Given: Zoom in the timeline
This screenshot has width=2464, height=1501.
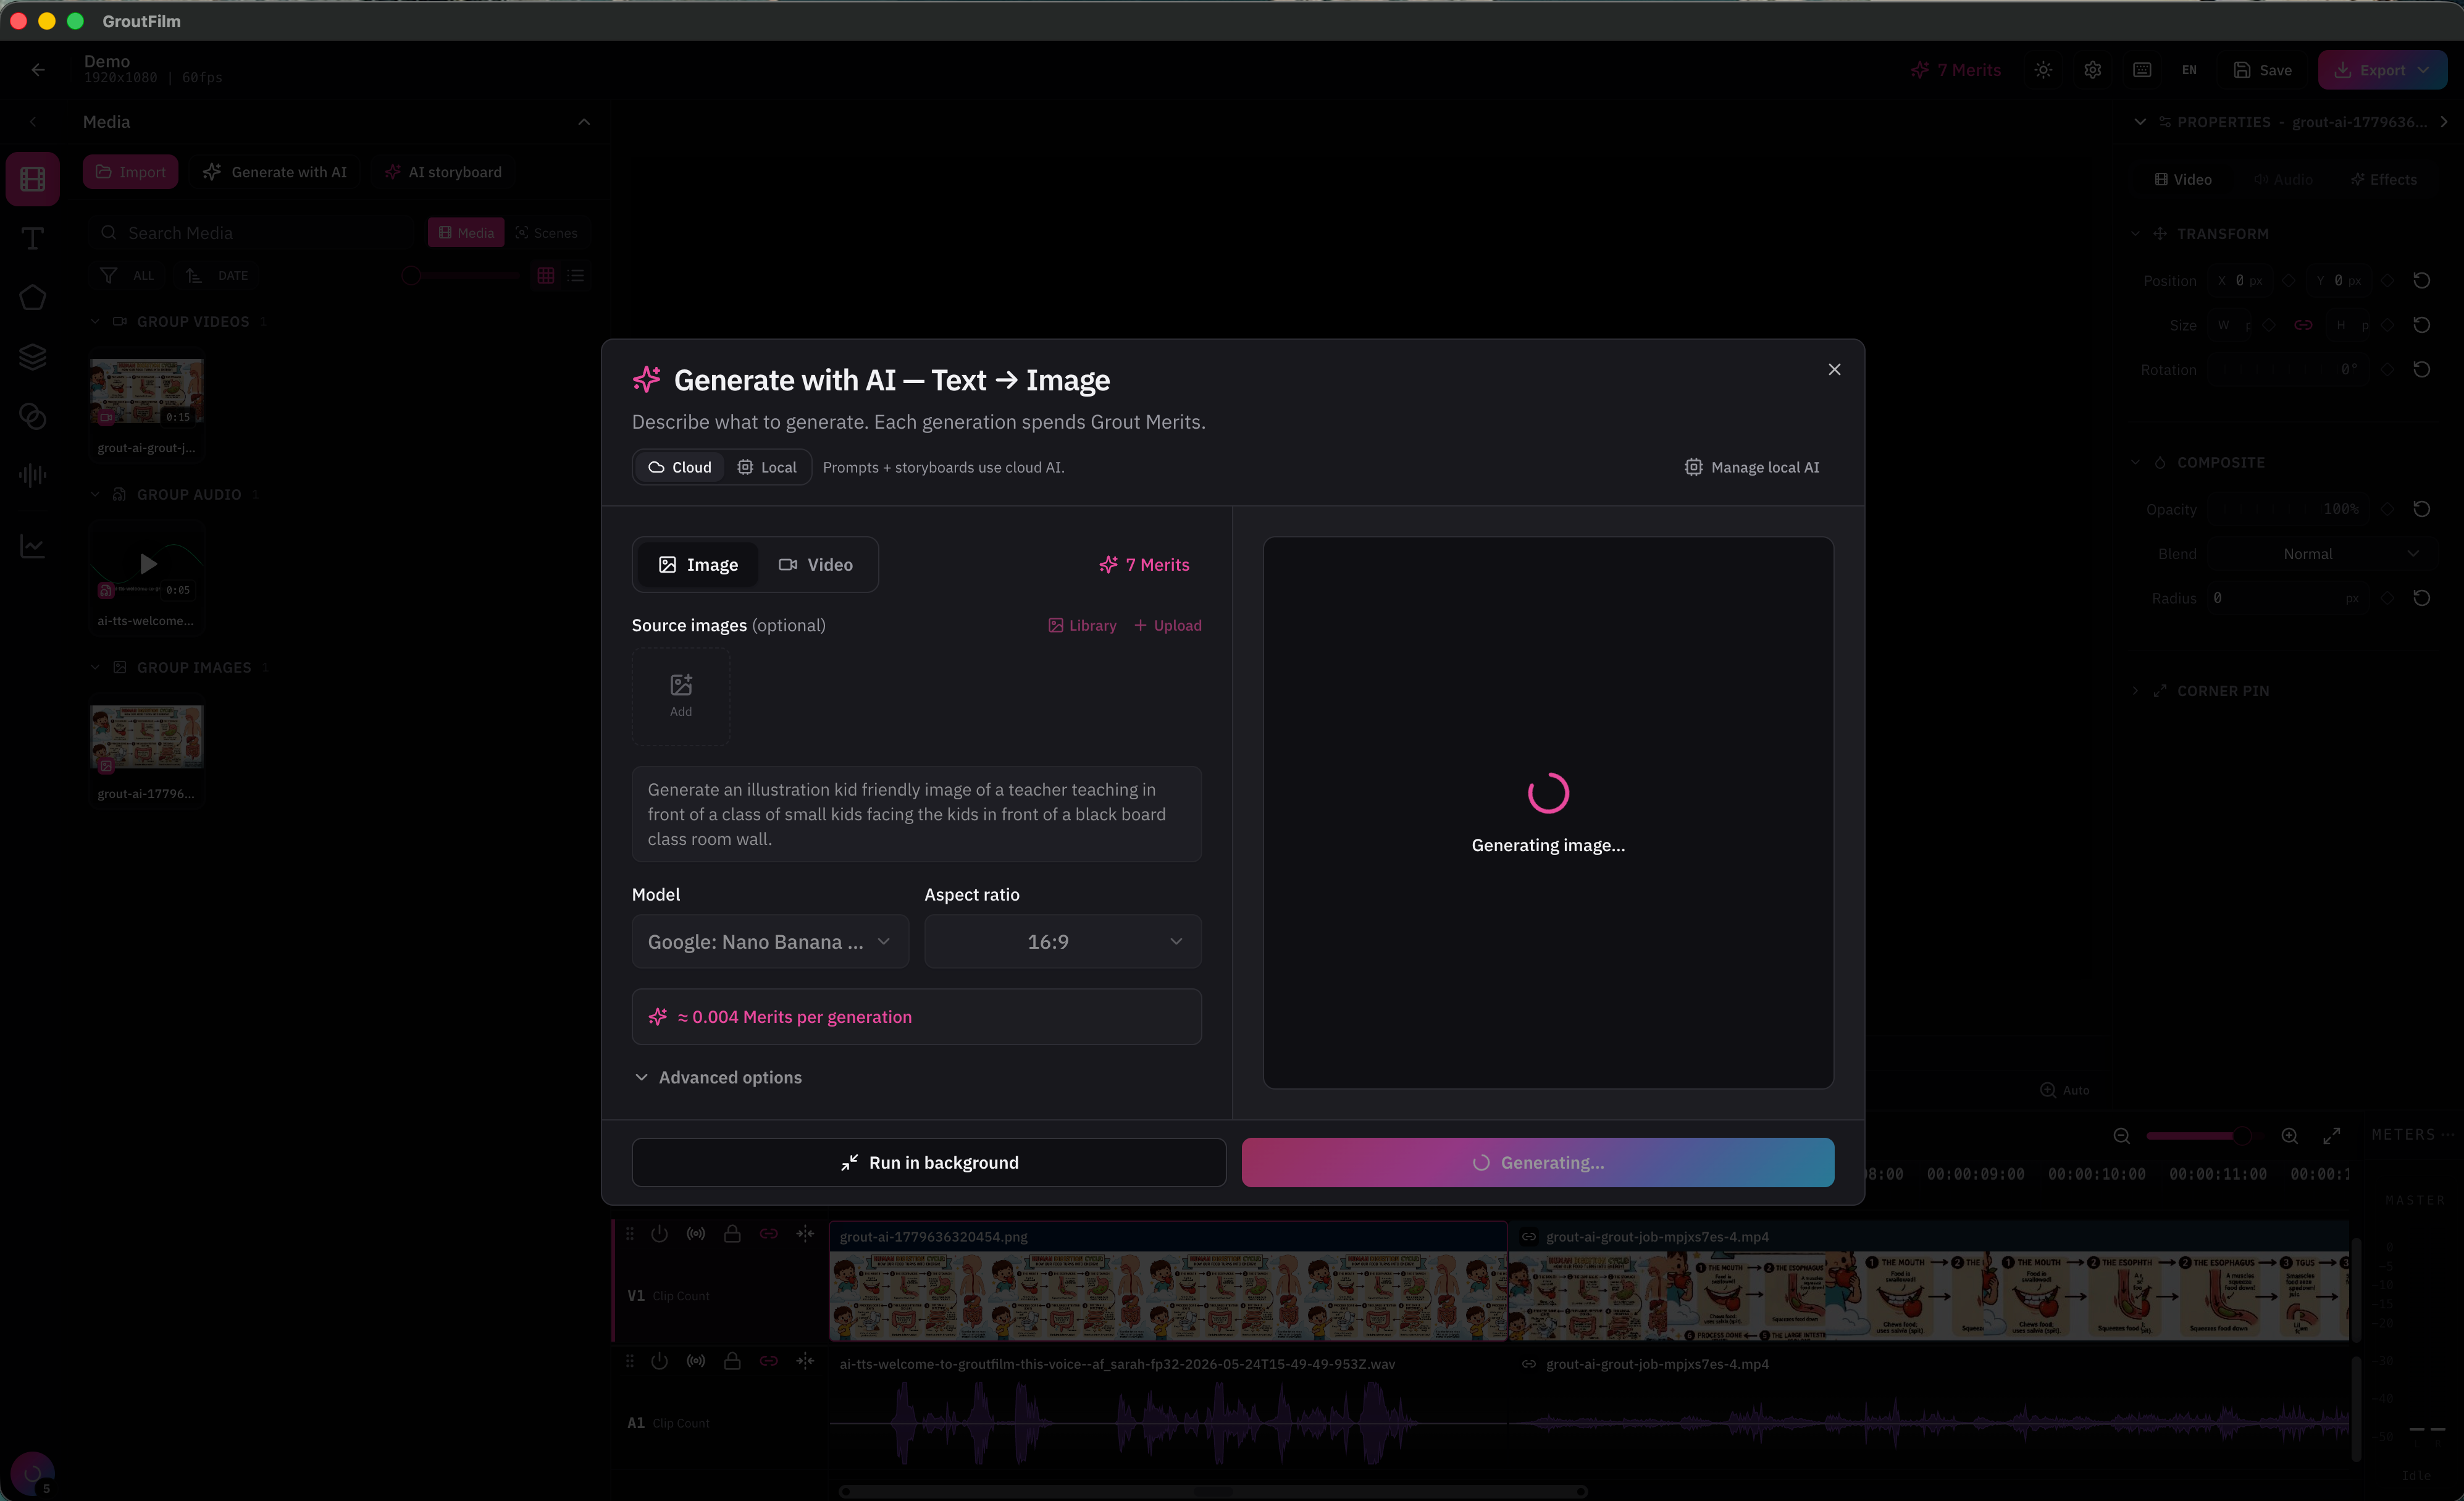Looking at the screenshot, I should (x=2289, y=1136).
